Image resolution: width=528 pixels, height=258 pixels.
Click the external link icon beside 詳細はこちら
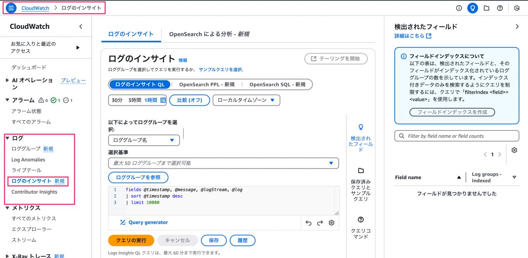click(429, 36)
